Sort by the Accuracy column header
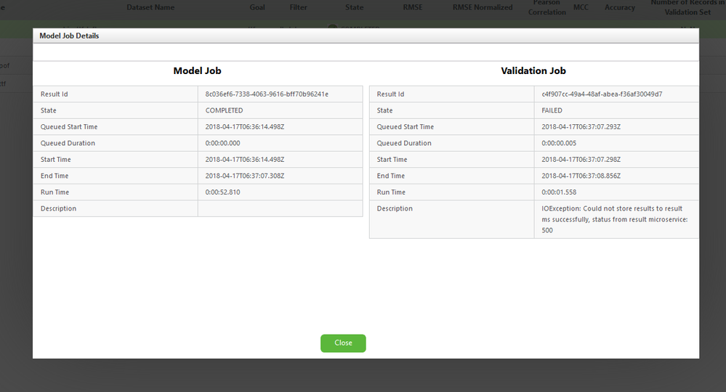 pos(619,7)
